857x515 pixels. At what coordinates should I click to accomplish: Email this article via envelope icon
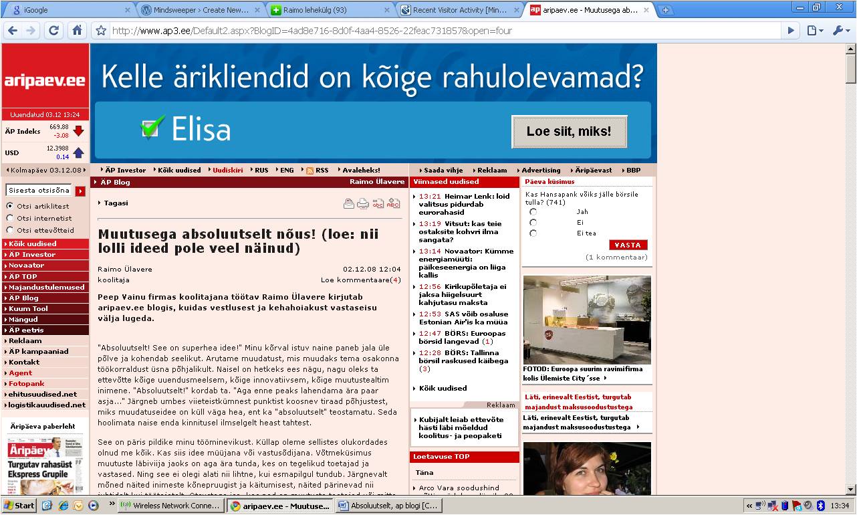tap(349, 204)
